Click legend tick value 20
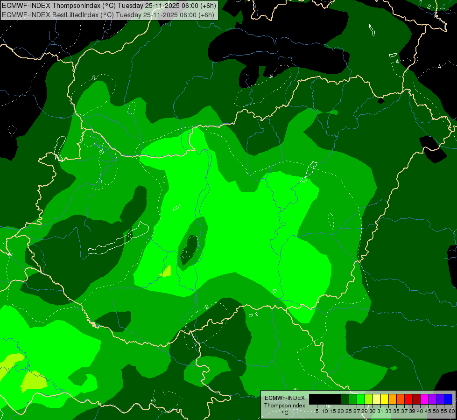 [341, 411]
